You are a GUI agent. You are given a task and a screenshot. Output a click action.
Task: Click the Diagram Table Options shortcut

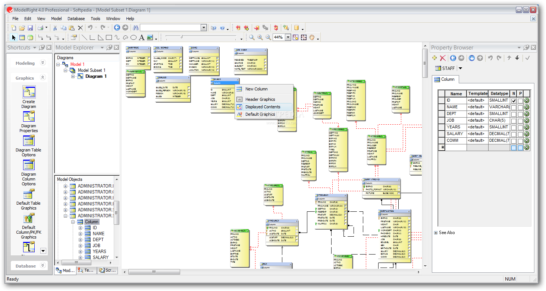coord(28,146)
